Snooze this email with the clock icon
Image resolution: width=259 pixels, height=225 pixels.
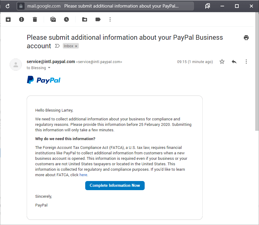(x=66, y=19)
